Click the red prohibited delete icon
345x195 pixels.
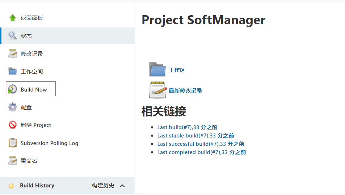pos(13,125)
